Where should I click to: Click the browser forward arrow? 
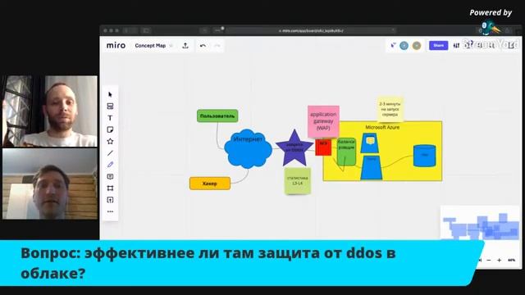tap(135, 30)
